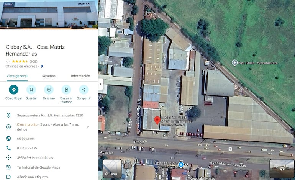
Task: Click the plus code dots icon
Action: [8, 158]
